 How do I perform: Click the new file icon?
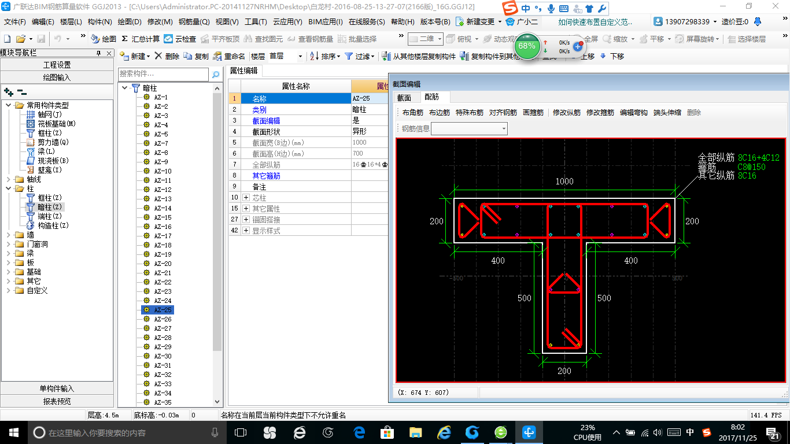tap(8, 39)
